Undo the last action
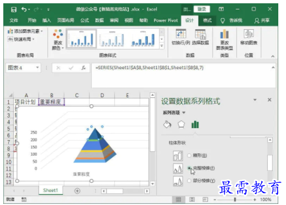 [x=24, y=9]
